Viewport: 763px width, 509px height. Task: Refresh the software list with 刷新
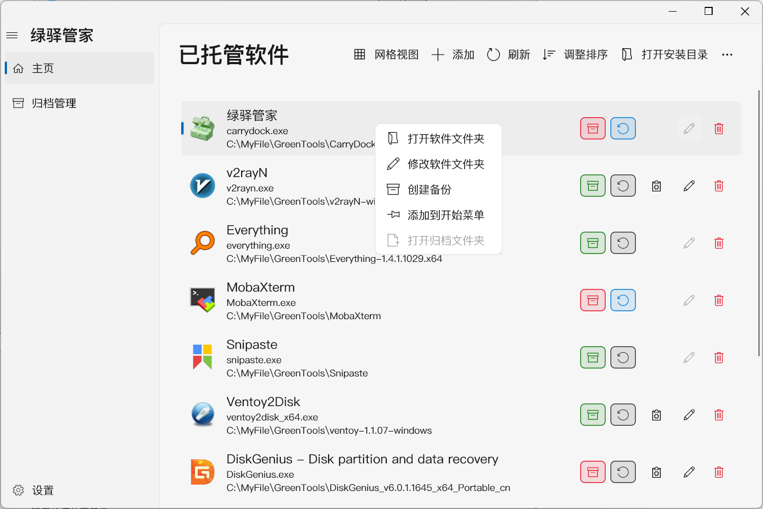coord(508,55)
